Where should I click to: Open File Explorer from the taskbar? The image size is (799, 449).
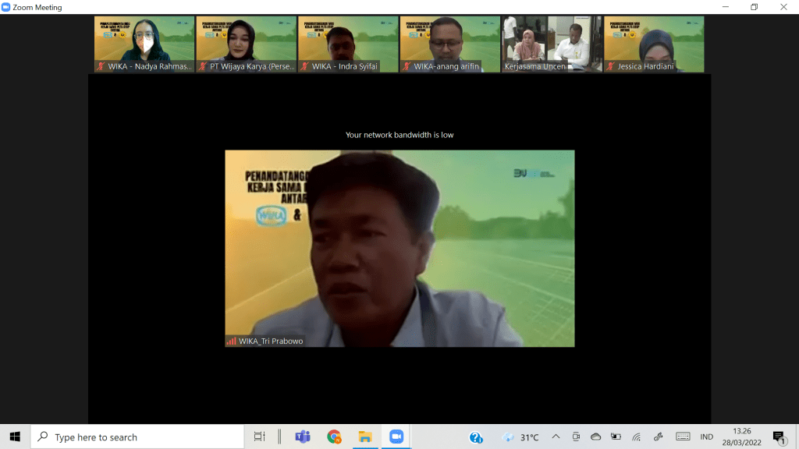click(365, 437)
